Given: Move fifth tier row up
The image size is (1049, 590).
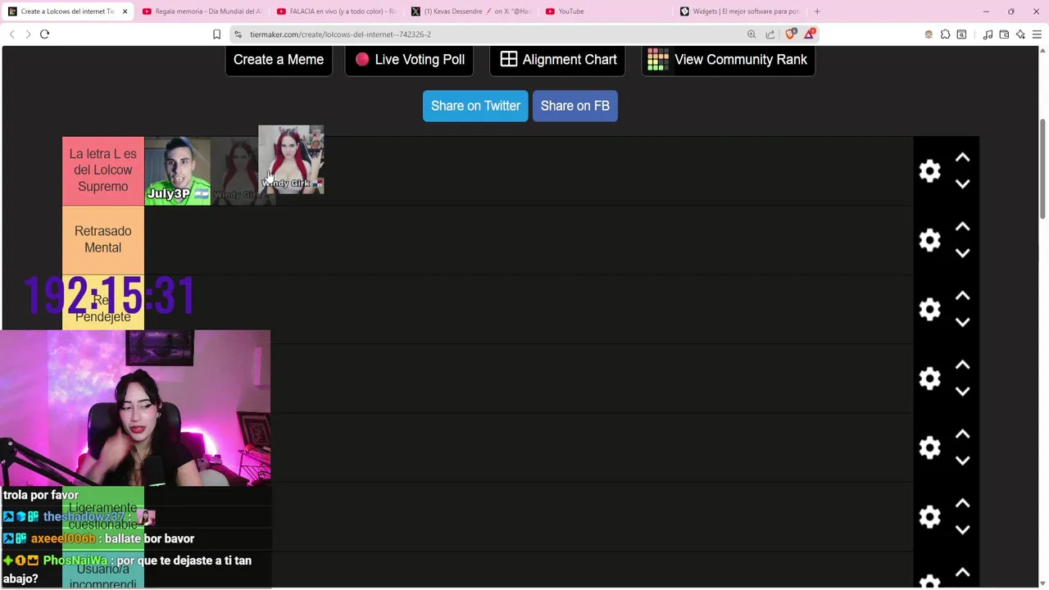Looking at the screenshot, I should click(962, 434).
